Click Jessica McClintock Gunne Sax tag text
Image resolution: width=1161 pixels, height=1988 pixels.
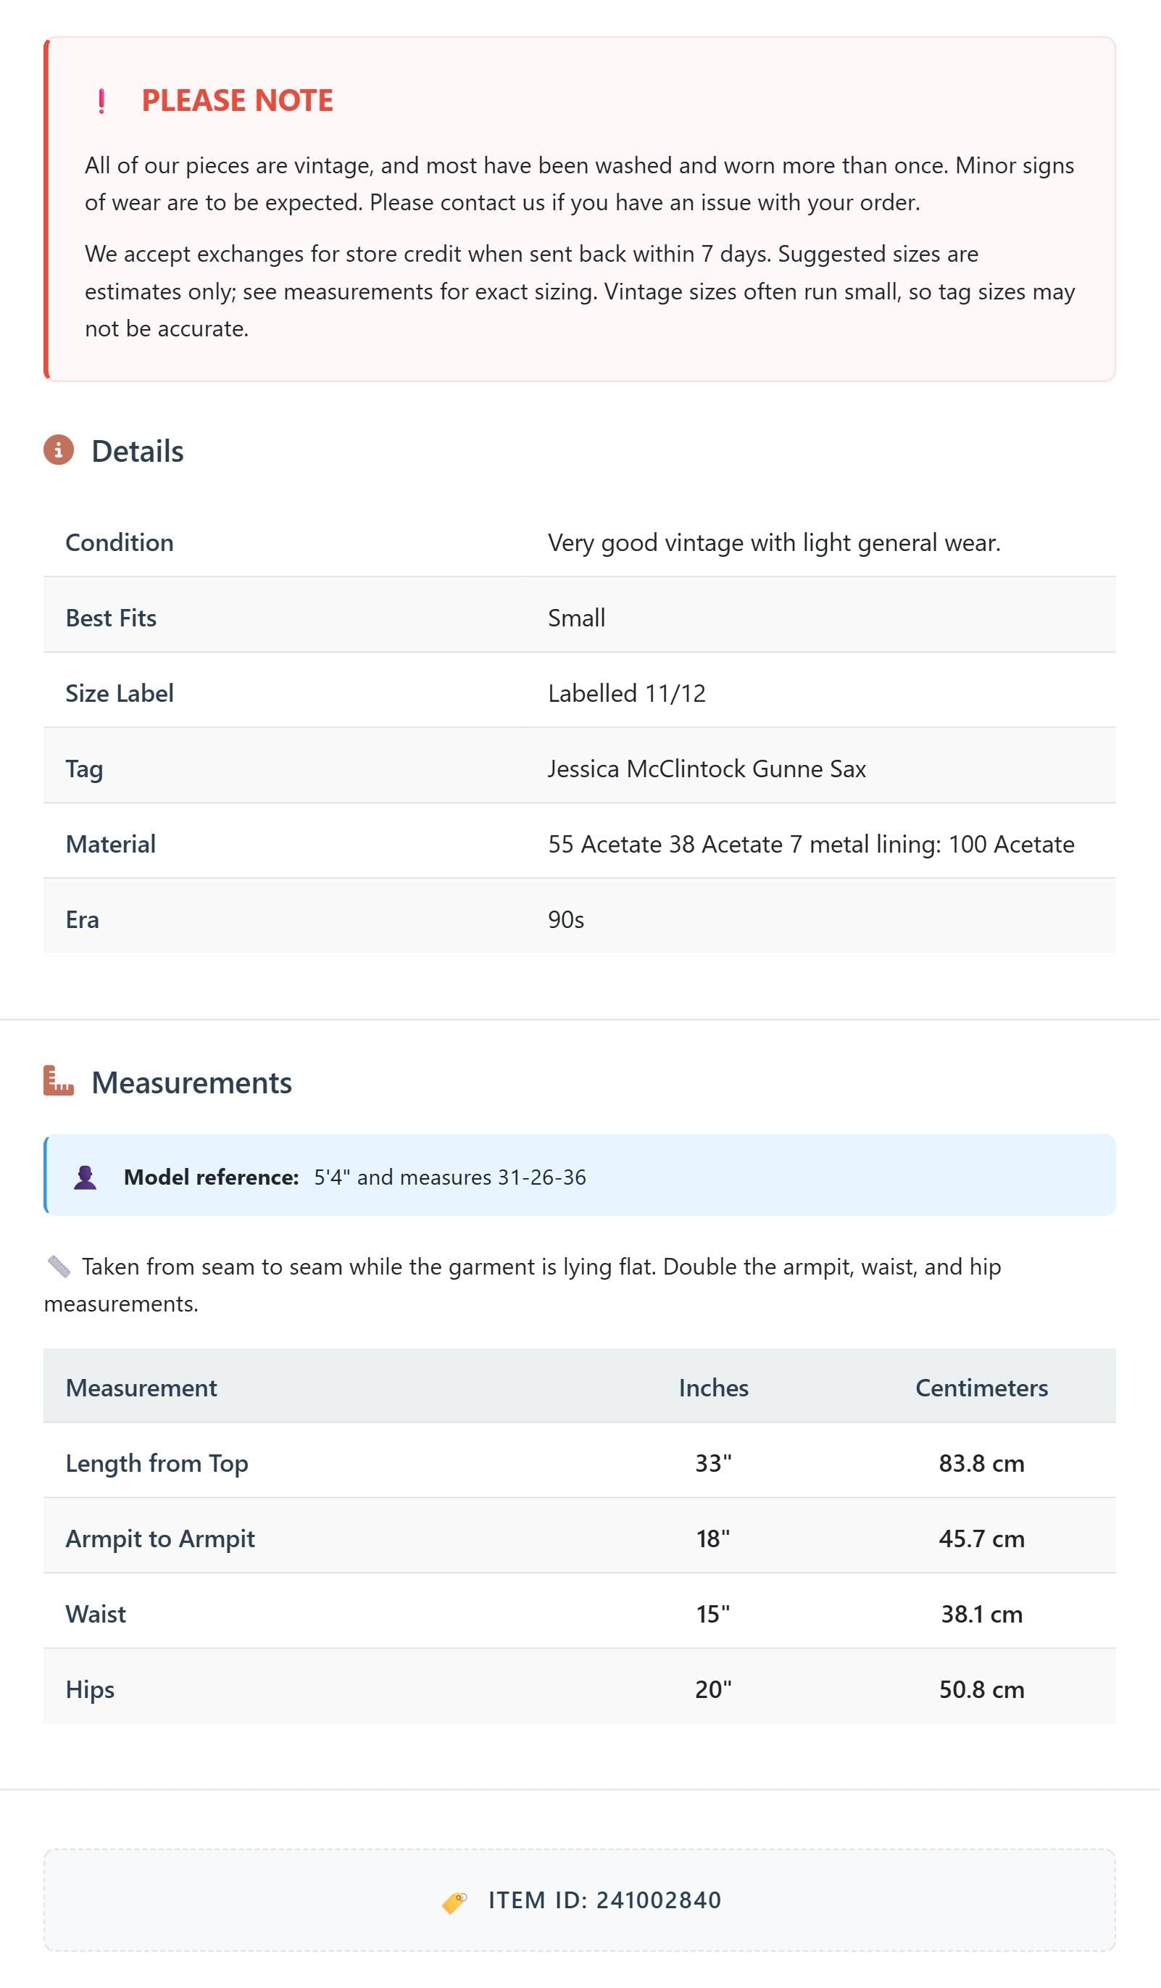click(x=708, y=769)
